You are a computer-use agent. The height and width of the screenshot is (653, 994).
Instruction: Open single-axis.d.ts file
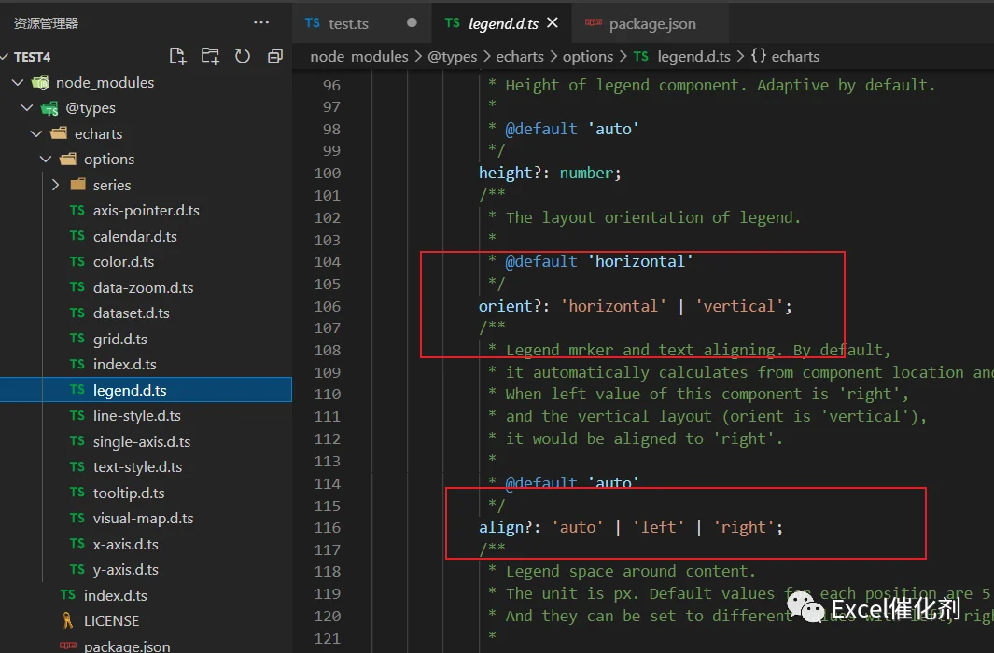146,441
